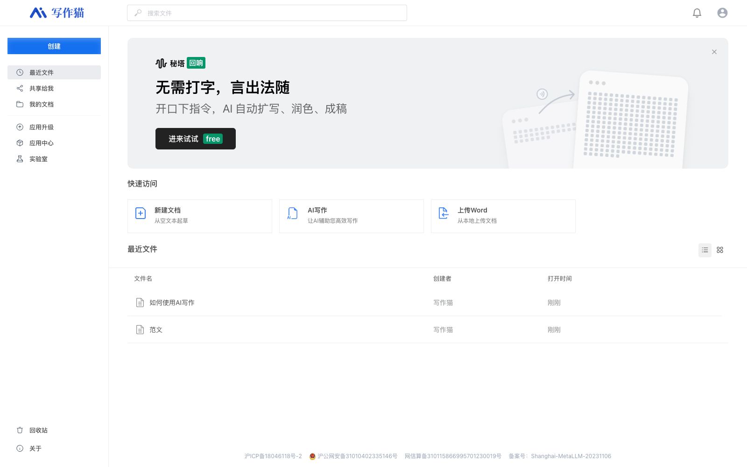The image size is (747, 467).
Task: Click the document icon beside 范文
Action: (140, 330)
